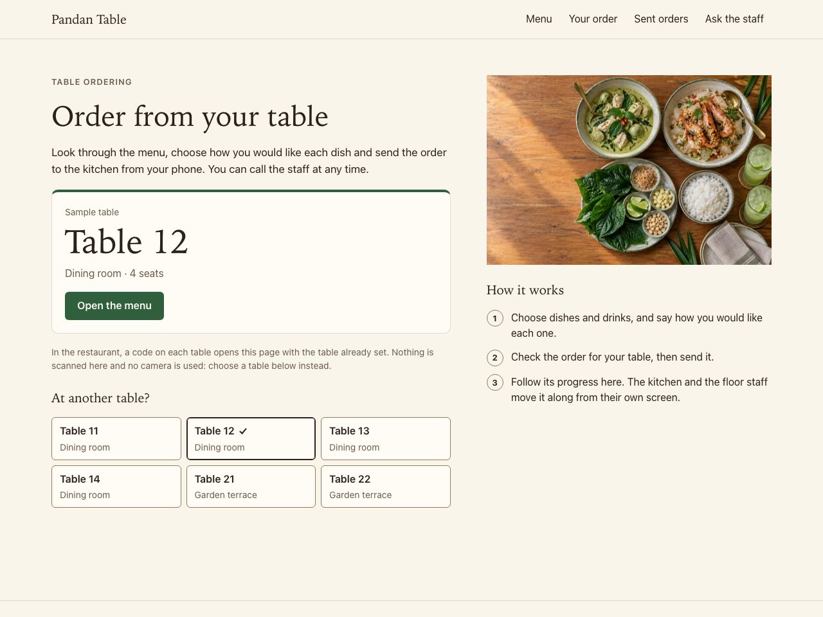823x617 pixels.
Task: Click the 'no camera is used' note
Action: click(x=242, y=359)
